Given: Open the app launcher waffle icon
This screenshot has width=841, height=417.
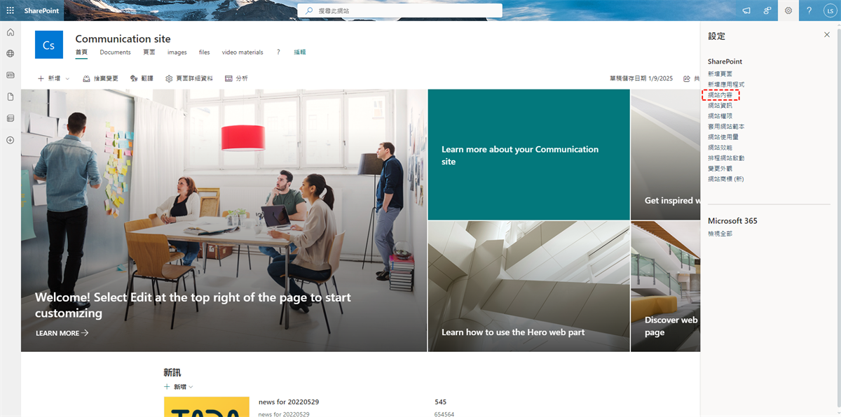Looking at the screenshot, I should pos(10,10).
